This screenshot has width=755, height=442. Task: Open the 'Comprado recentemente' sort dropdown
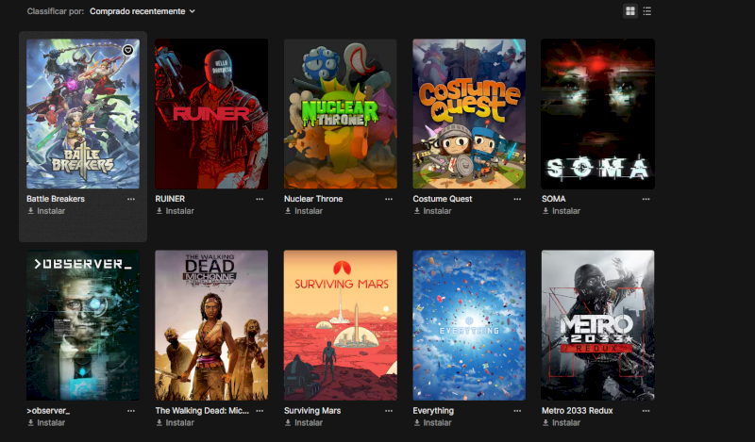click(143, 11)
